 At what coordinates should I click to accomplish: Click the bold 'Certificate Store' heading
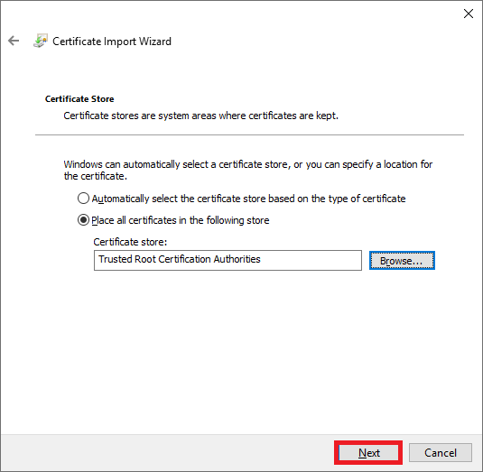[x=79, y=99]
